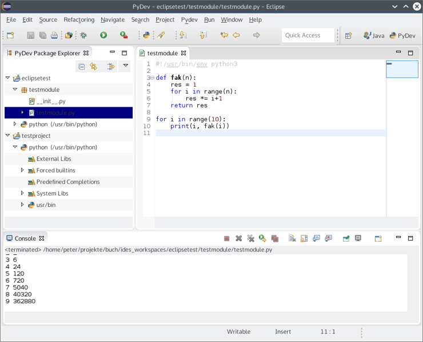
Task: Close the testmodule editor tab
Action: [x=184, y=53]
